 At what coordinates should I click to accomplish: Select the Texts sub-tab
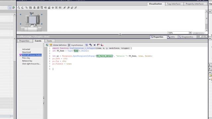point(49,41)
